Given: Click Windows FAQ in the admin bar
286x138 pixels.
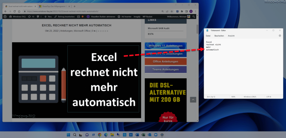Looking at the screenshot, I should [x=18, y=16].
